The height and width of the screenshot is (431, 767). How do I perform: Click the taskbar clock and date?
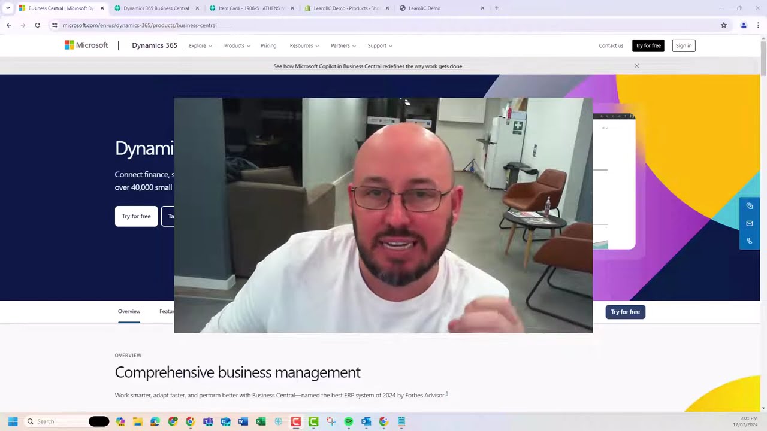coord(745,421)
